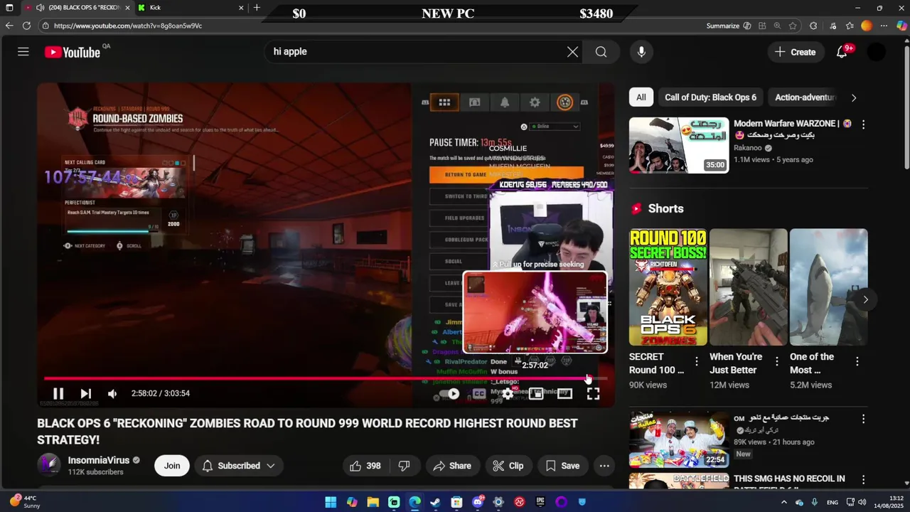
Task: Open the account avatar menu
Action: (x=877, y=52)
